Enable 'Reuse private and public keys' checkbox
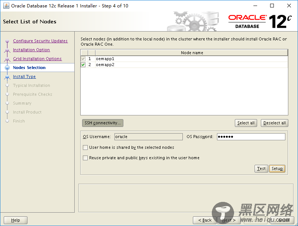 (85, 158)
